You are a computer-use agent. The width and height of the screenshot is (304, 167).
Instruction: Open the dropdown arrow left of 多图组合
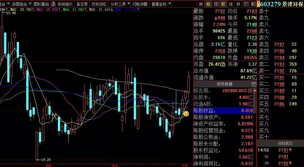pos(8,4)
